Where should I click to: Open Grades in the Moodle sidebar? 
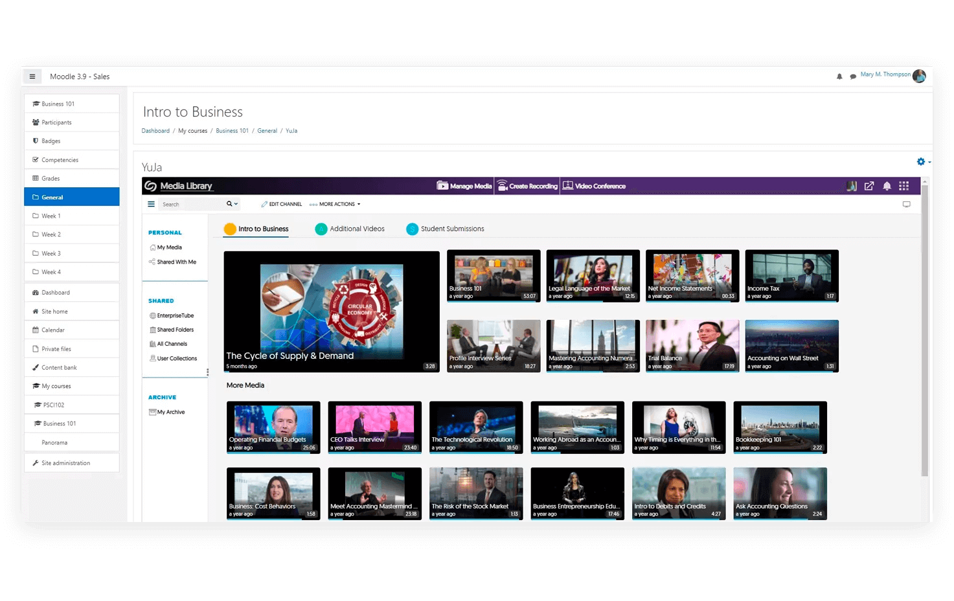coord(72,178)
